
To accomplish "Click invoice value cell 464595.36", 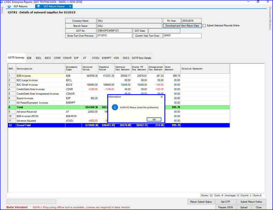I will 90,76.
